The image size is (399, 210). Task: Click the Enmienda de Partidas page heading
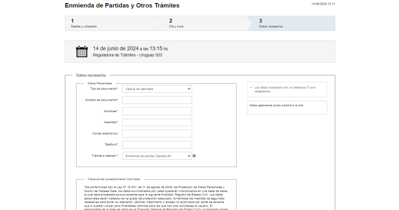[122, 5]
